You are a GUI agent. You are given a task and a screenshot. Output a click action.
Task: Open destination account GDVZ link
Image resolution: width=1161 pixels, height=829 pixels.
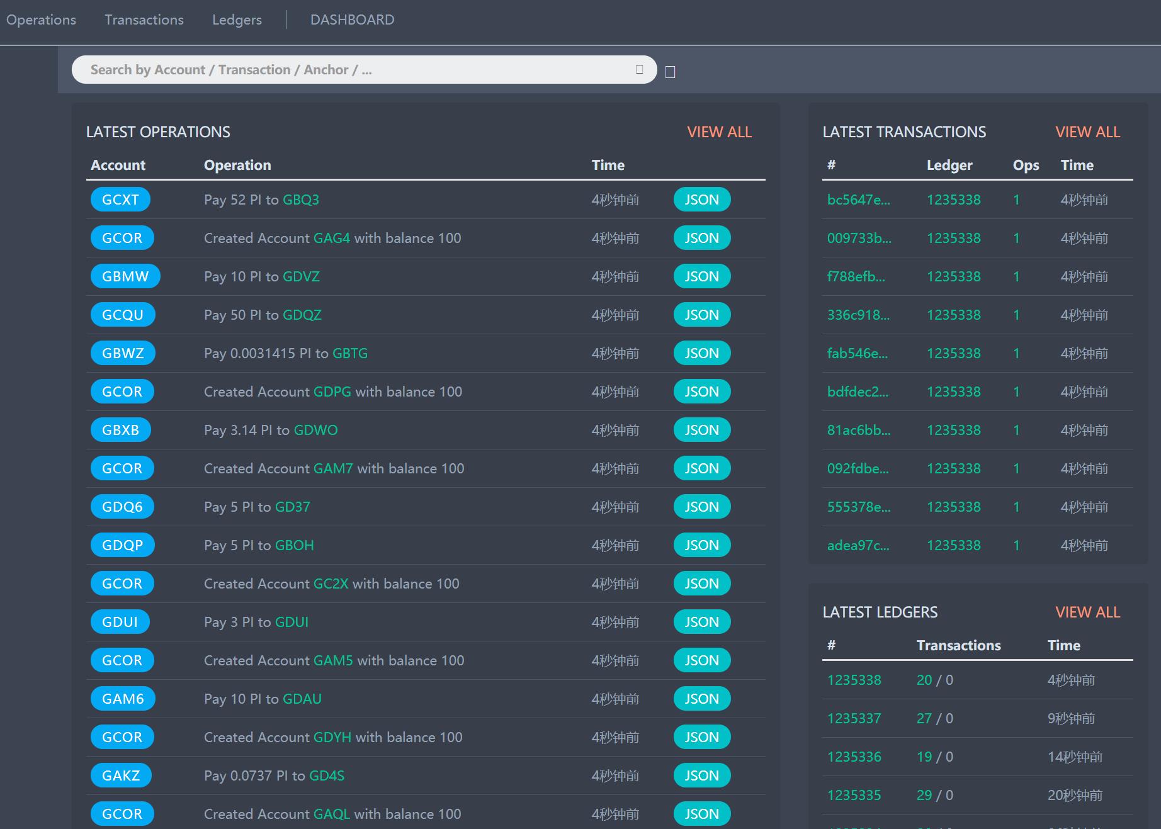coord(301,276)
